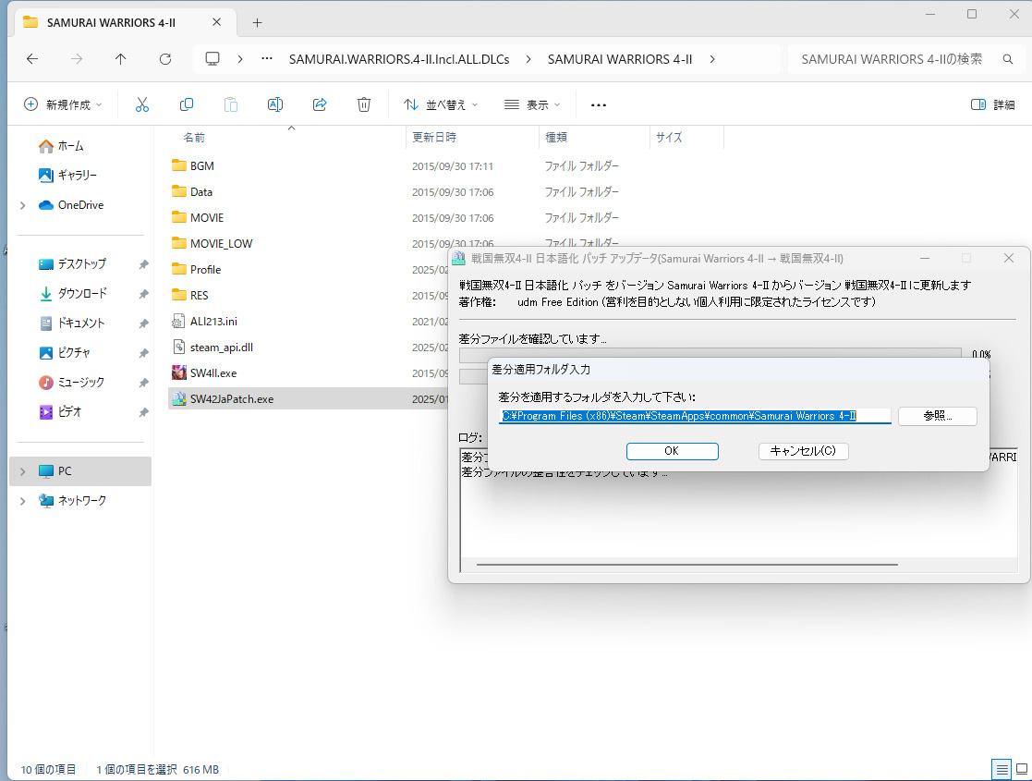Select the steam_api.dll file icon
Viewport: 1032px width, 781px height.
pos(178,347)
